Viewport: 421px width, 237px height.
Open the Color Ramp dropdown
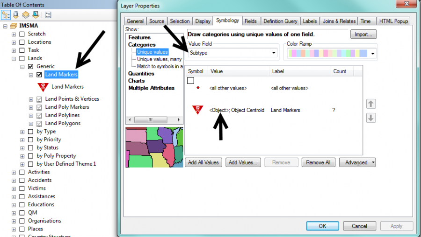point(332,53)
